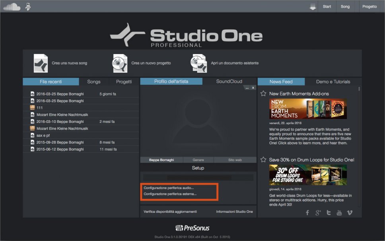Switch to the Songs tab
The height and width of the screenshot is (241, 385).
94,82
